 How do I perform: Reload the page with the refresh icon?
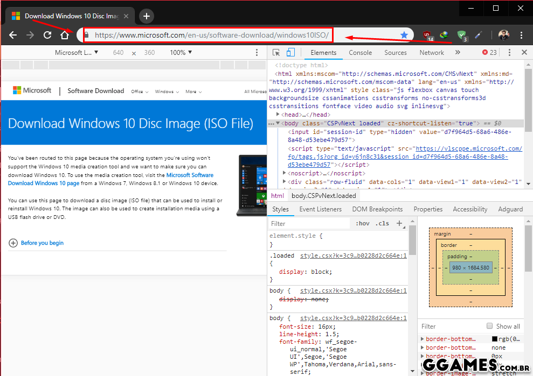[x=47, y=35]
